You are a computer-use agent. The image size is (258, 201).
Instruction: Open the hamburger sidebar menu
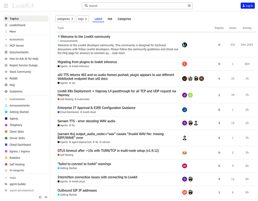(x=6, y=6)
